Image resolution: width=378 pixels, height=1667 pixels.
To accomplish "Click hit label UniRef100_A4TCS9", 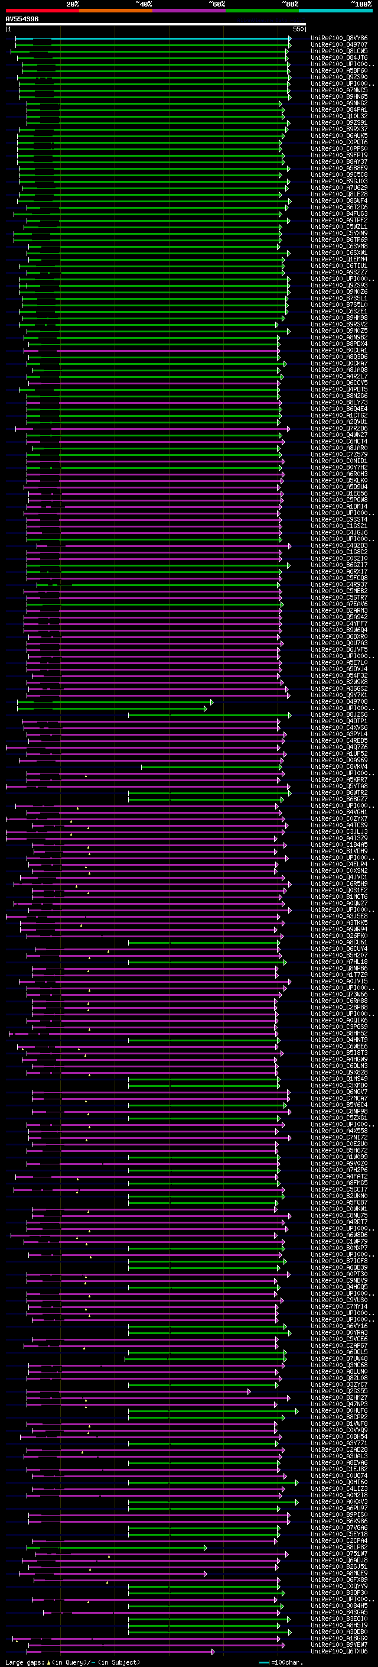I will click(x=339, y=825).
